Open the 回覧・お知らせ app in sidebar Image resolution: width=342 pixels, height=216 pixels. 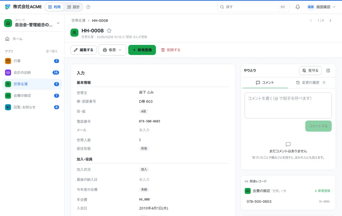(x=32, y=107)
